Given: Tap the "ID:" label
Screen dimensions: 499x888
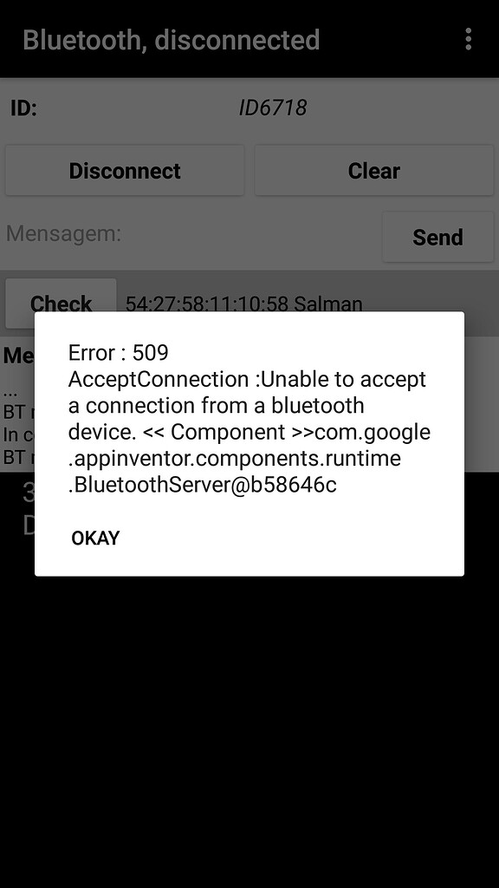Looking at the screenshot, I should [23, 108].
